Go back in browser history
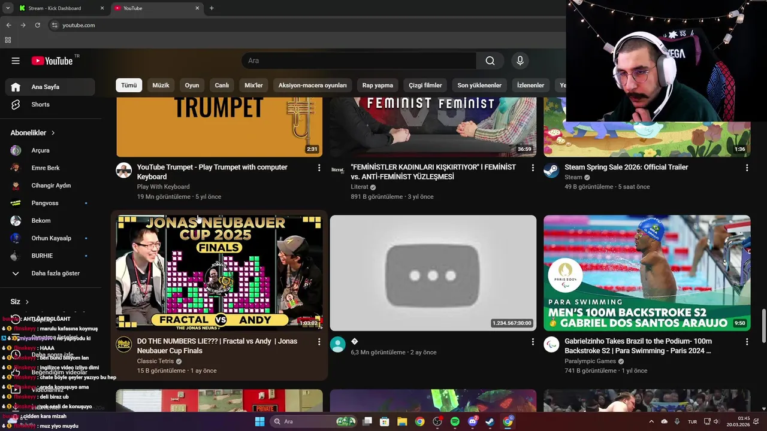Viewport: 767px width, 431px height. 8,25
